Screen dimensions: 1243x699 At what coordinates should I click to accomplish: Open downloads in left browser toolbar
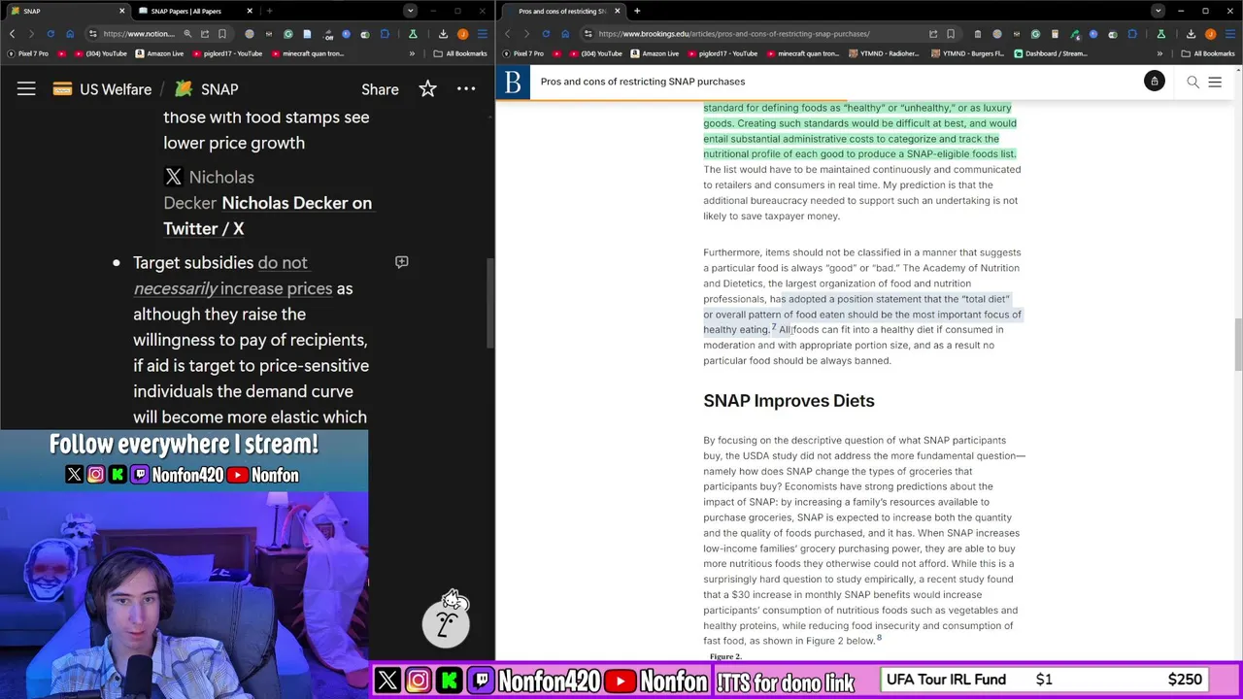click(443, 34)
